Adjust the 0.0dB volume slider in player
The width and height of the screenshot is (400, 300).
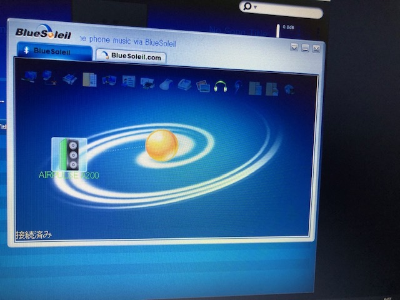278,31
